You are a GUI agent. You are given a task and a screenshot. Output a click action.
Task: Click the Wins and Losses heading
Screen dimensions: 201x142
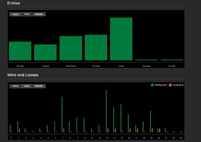pos(23,75)
